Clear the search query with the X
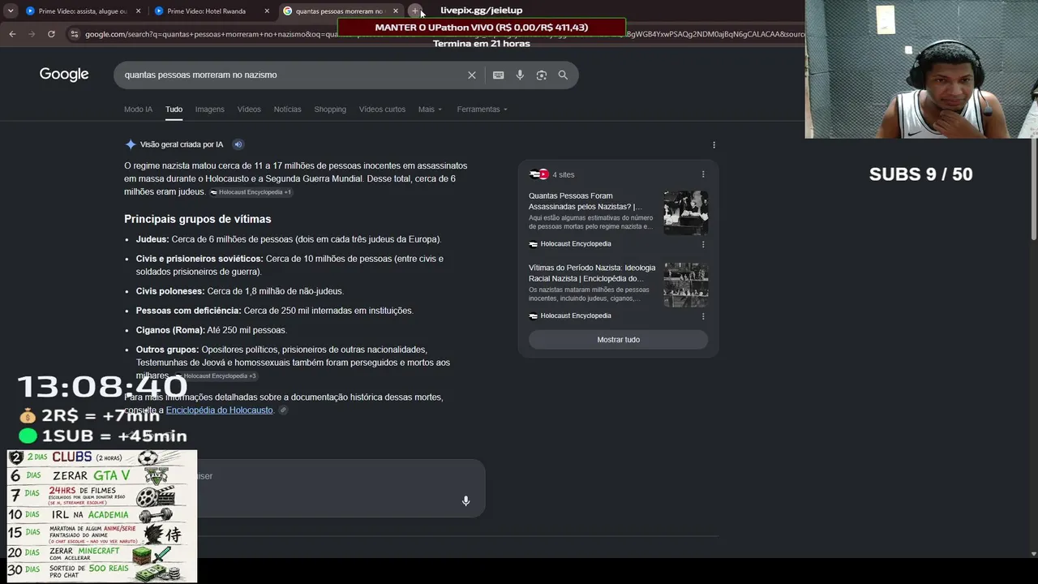Image resolution: width=1038 pixels, height=584 pixels. click(x=472, y=75)
